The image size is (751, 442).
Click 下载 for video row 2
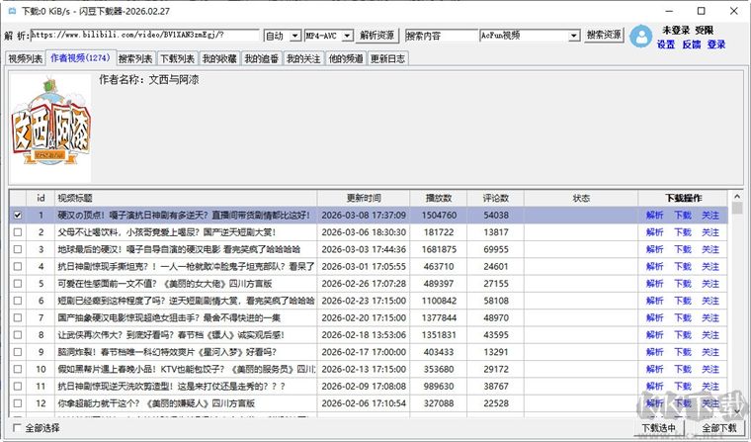(x=683, y=232)
